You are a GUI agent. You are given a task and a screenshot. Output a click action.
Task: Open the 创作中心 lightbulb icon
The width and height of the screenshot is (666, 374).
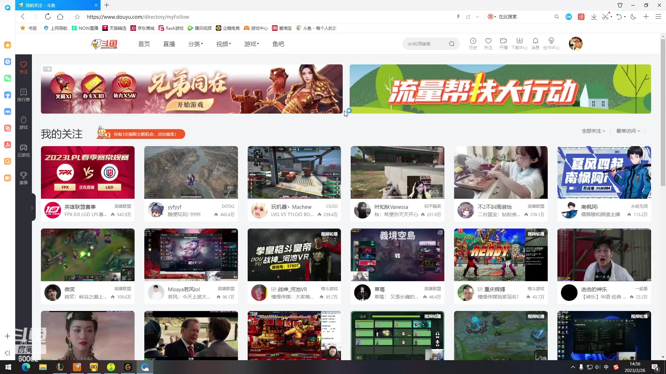click(x=551, y=44)
